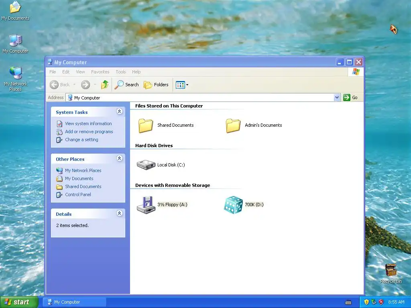This screenshot has width=411, height=308.
Task: Click the yellow security shield tray icon
Action: [x=367, y=302]
